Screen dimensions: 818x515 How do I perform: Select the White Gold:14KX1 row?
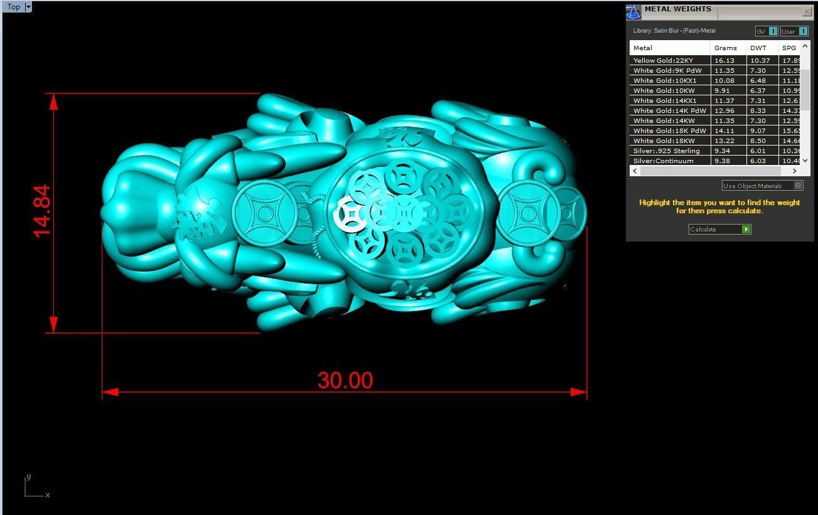pyautogui.click(x=715, y=100)
